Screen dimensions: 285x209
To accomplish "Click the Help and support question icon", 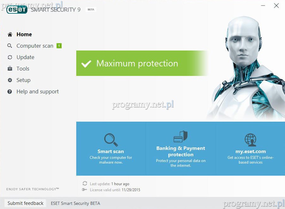I will 9,92.
